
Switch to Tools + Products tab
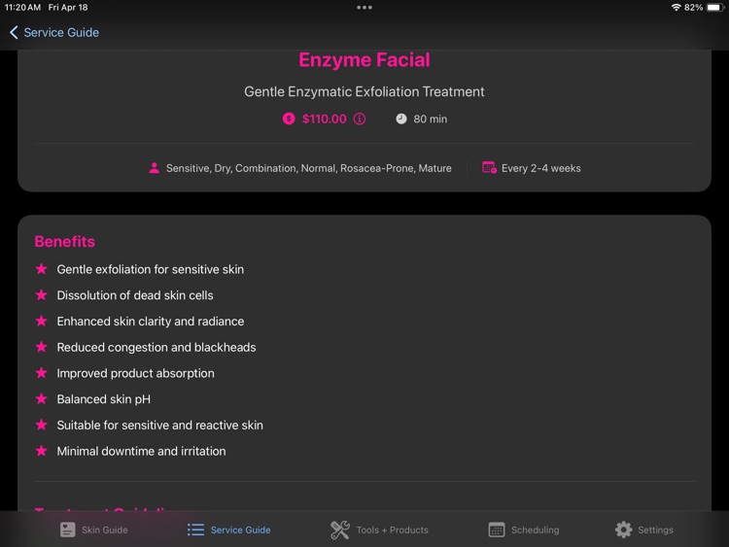click(379, 530)
